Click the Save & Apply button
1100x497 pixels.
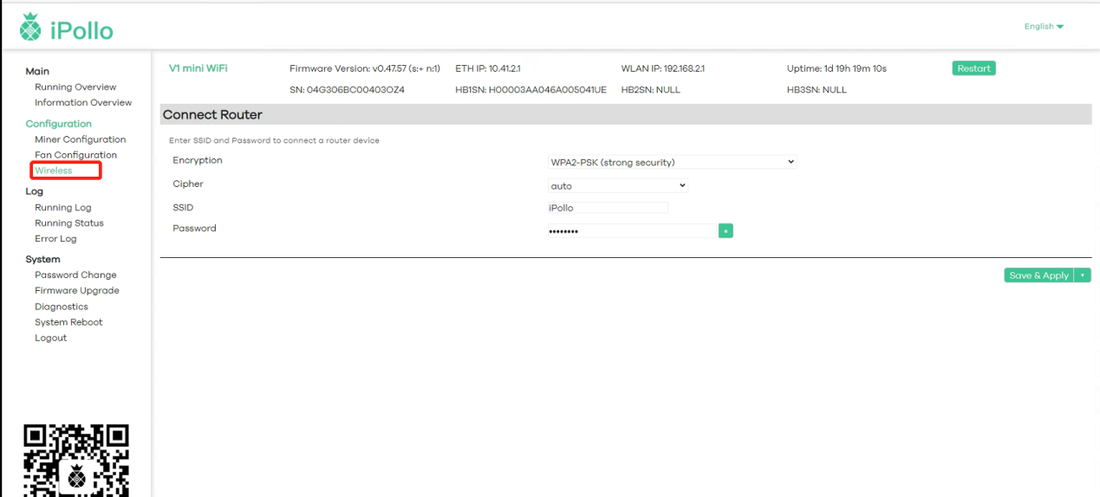pos(1038,275)
